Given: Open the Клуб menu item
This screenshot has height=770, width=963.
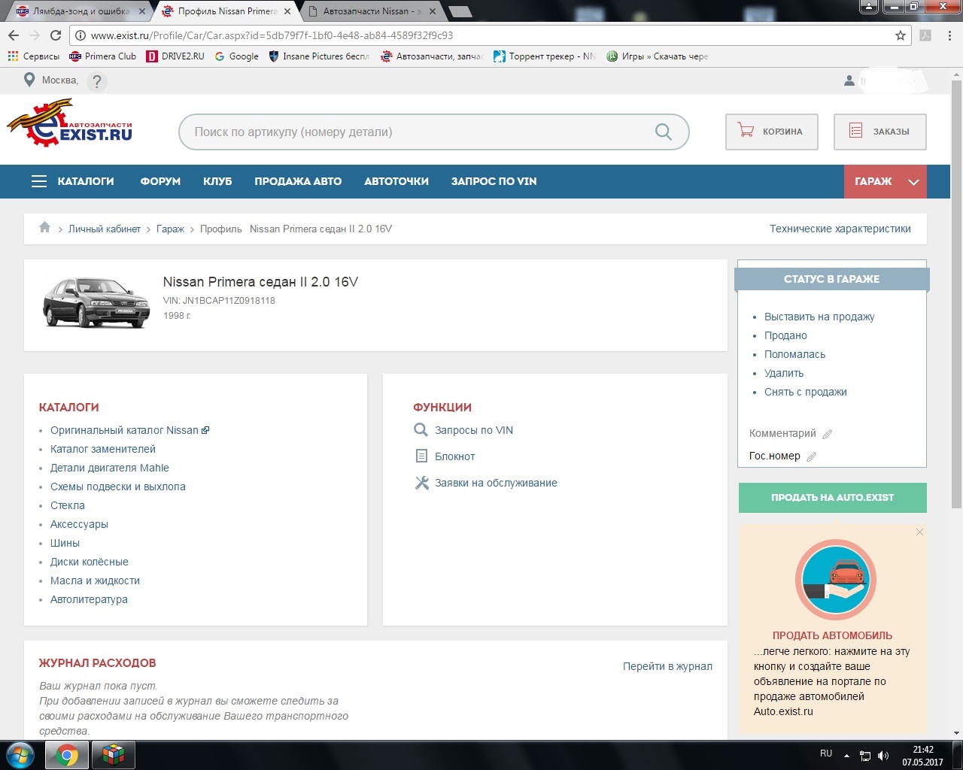Looking at the screenshot, I should point(217,181).
